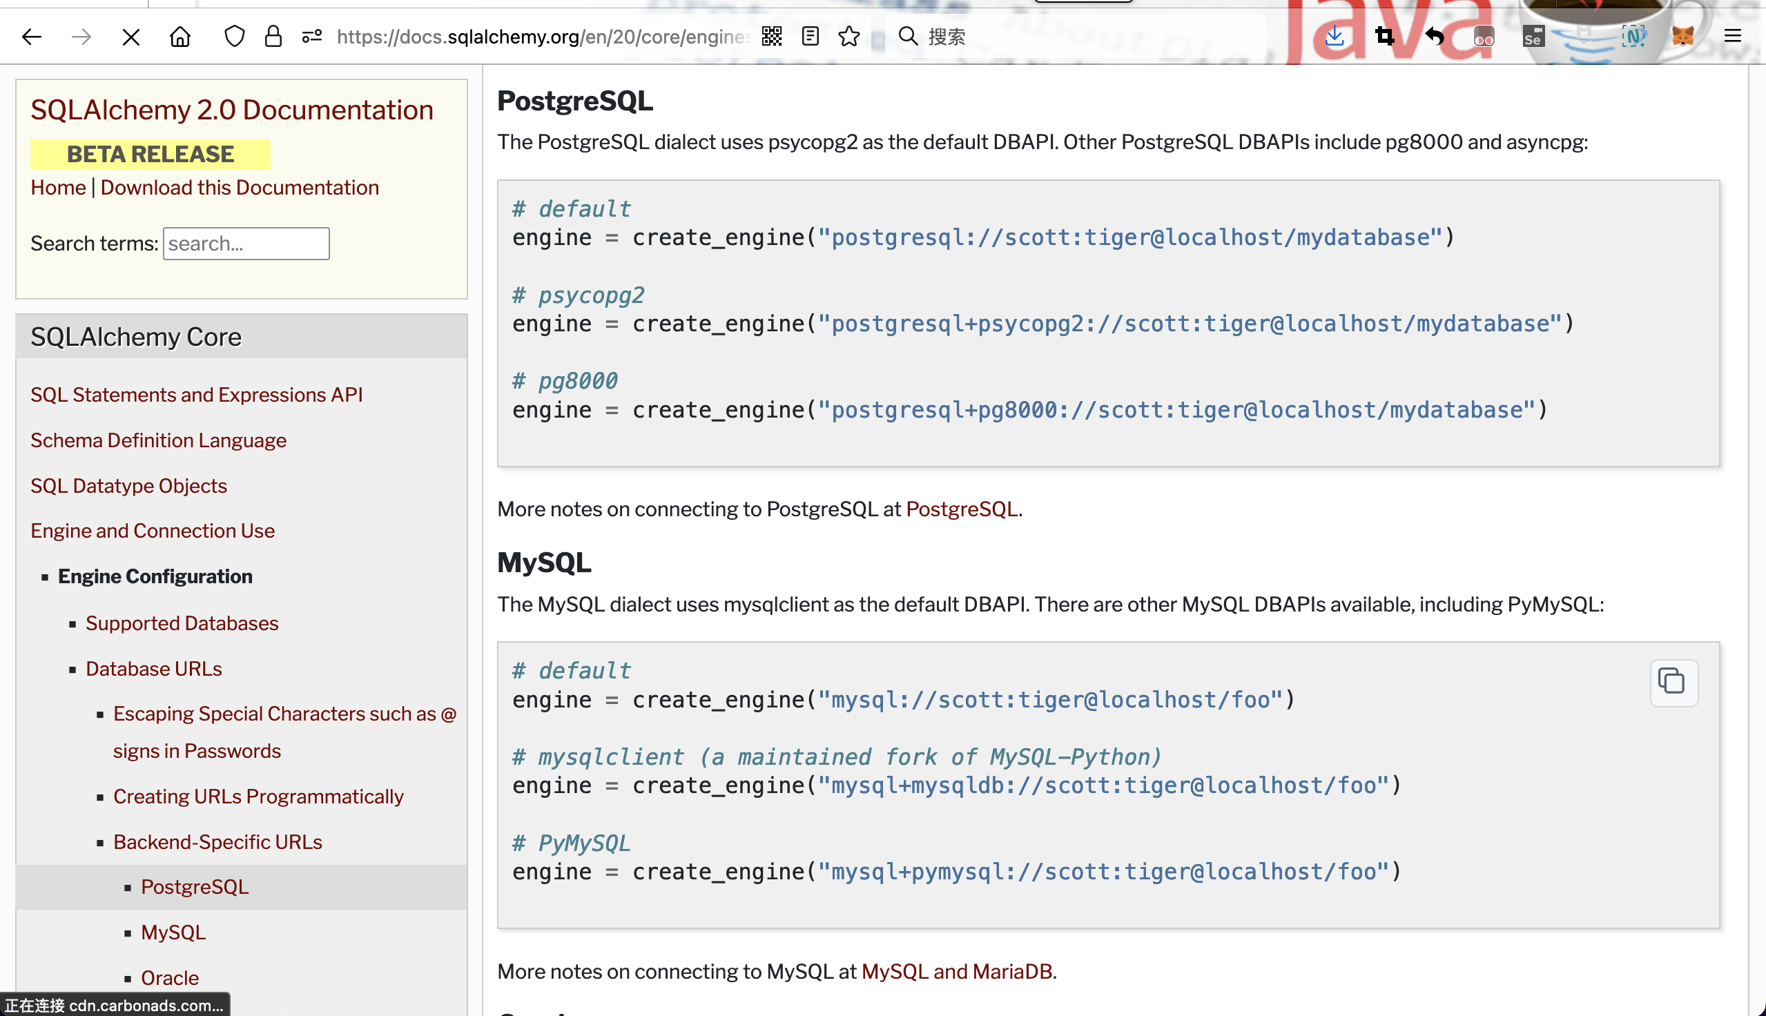Toggle reader view for the page
1766x1016 pixels.
click(x=810, y=37)
